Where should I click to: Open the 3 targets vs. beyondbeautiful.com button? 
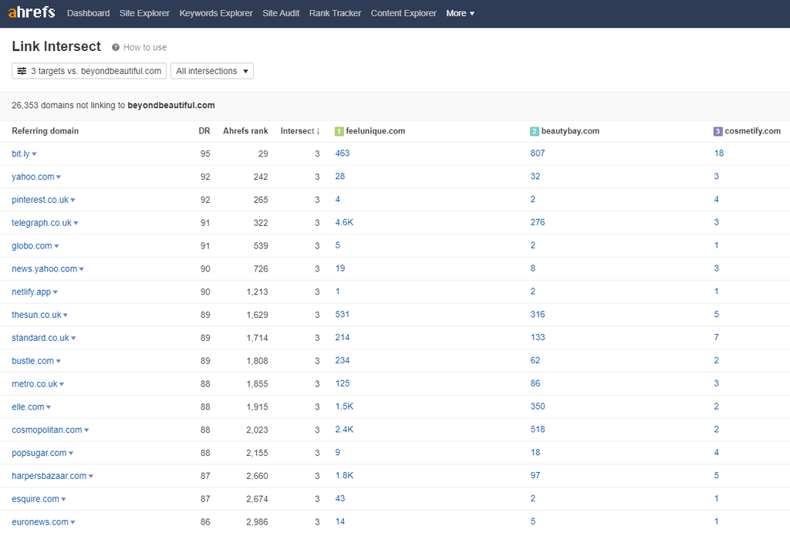(x=89, y=71)
